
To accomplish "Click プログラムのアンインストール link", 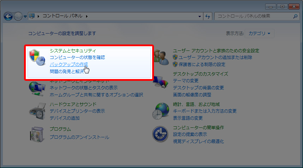I will [79, 137].
